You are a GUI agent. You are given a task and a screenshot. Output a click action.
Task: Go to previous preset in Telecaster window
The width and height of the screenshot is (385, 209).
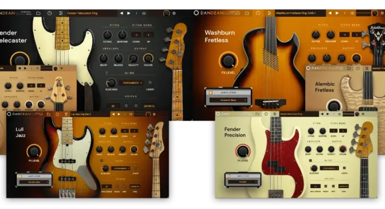(122, 13)
